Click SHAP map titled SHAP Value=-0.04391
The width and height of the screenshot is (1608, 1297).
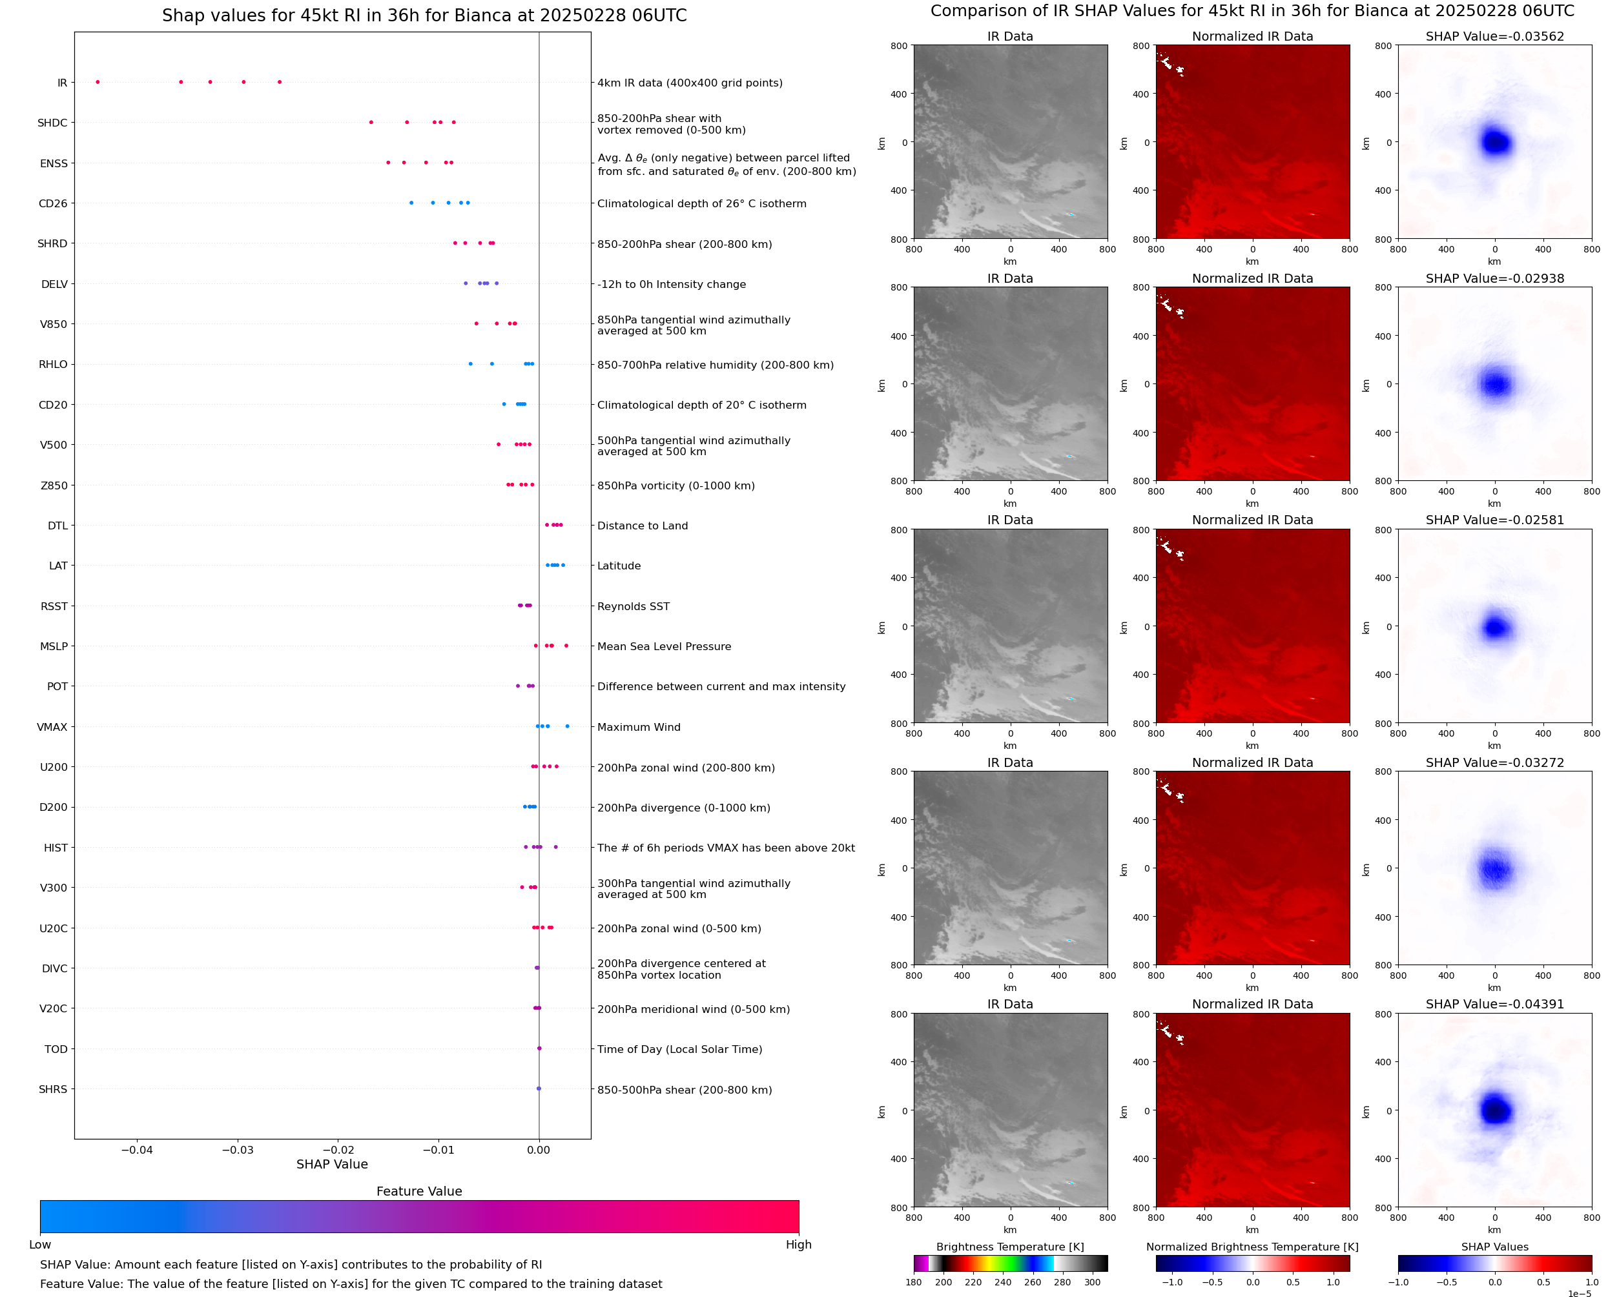(x=1494, y=1110)
